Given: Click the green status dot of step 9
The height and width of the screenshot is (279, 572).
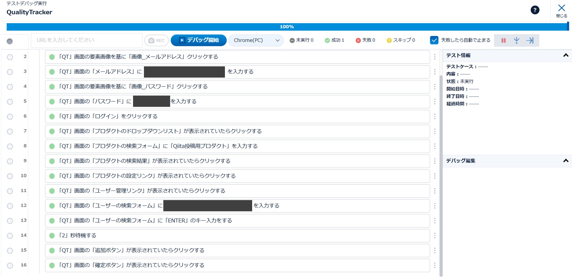Looking at the screenshot, I should [x=52, y=161].
